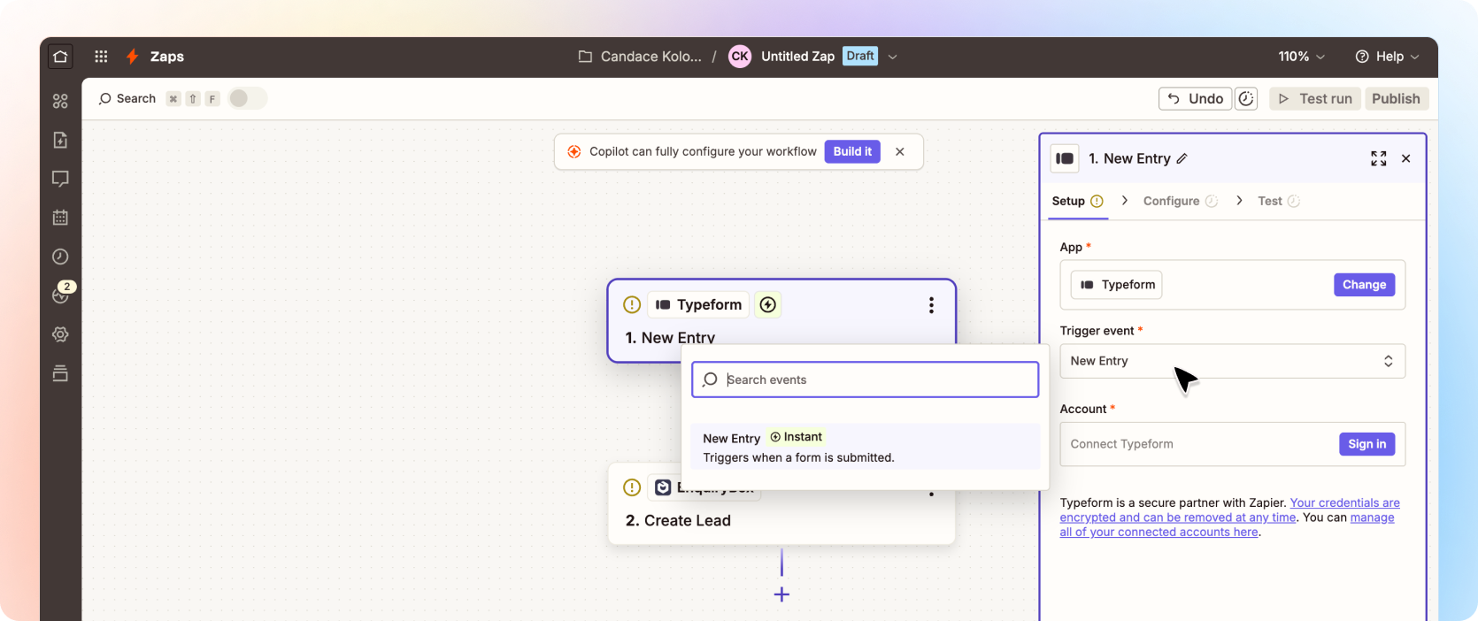Start a Test run
The image size is (1478, 621).
[1315, 98]
